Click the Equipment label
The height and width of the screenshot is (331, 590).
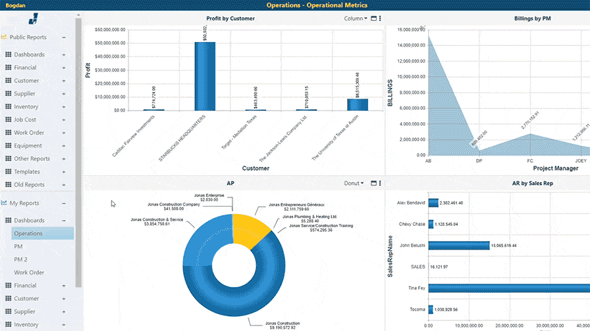click(28, 146)
